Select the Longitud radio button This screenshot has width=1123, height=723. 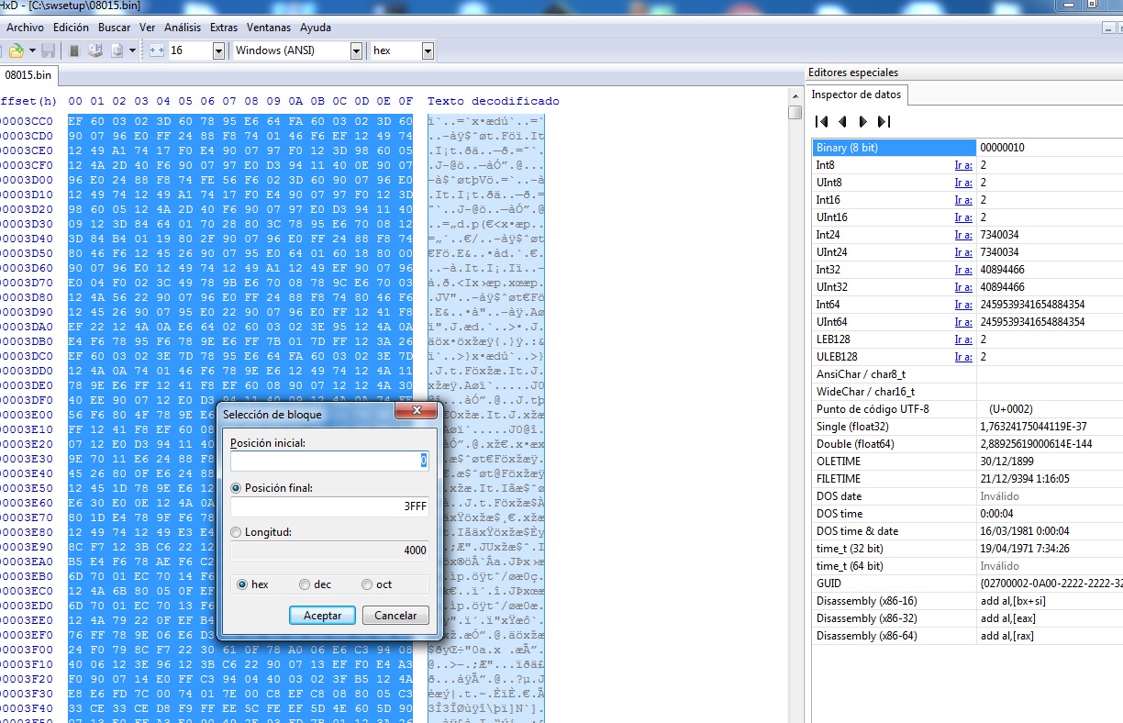tap(237, 532)
